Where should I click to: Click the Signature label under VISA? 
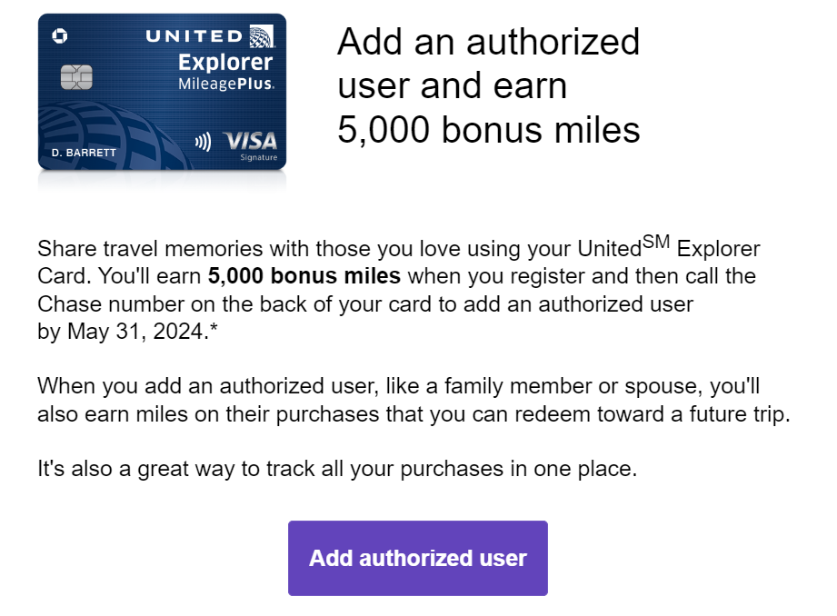[260, 157]
